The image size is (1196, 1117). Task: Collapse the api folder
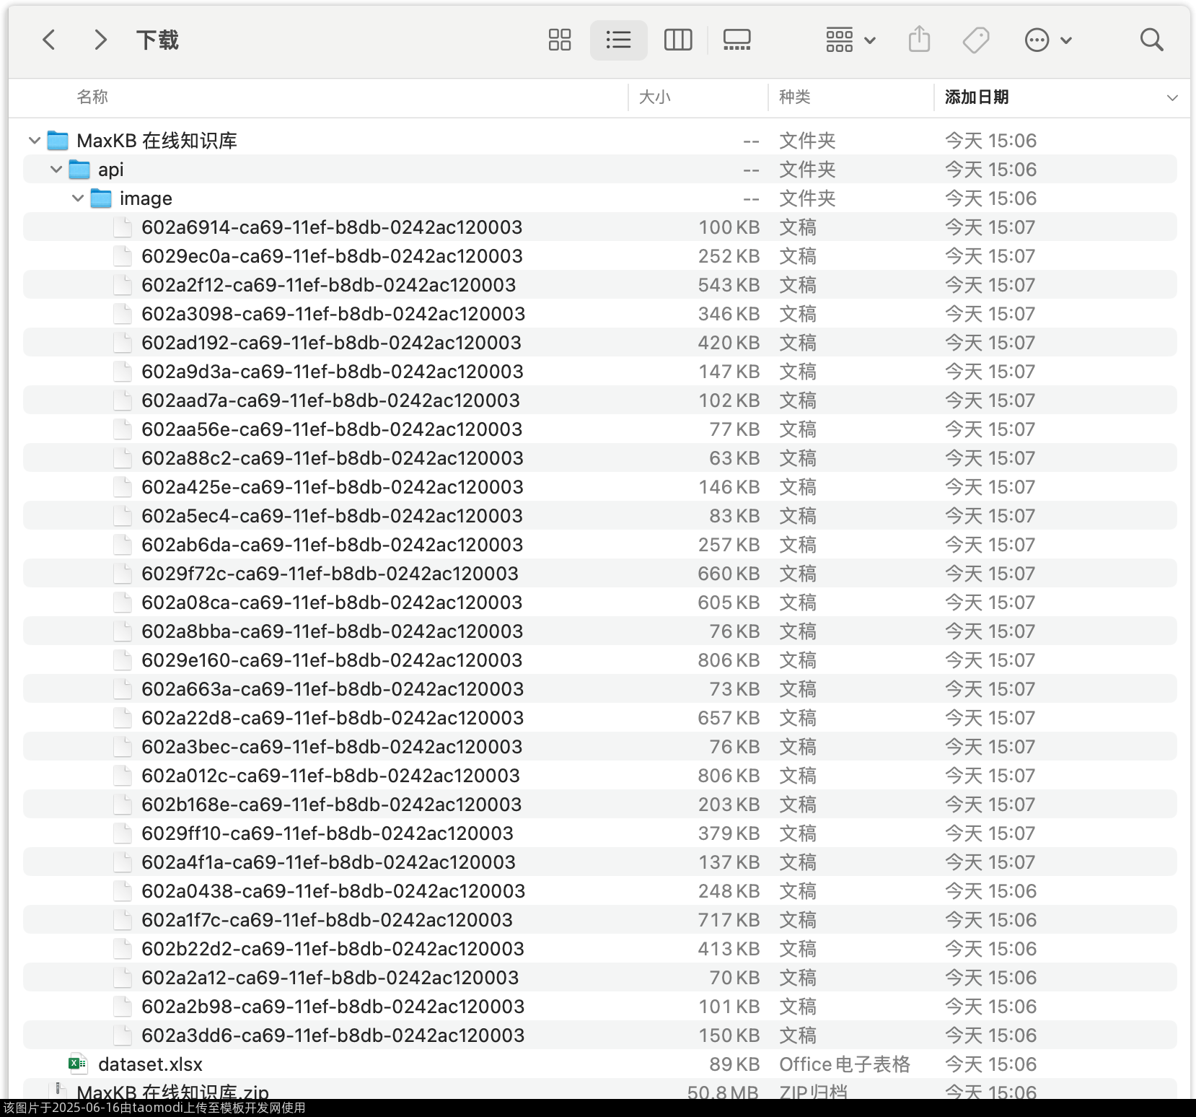[56, 170]
